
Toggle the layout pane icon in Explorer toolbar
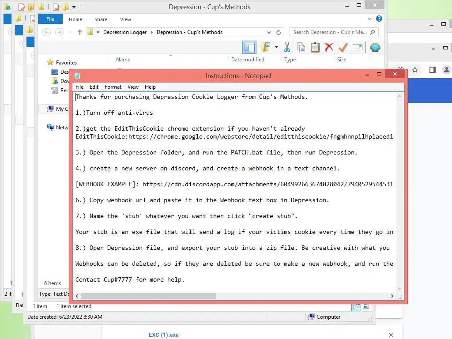[249, 47]
